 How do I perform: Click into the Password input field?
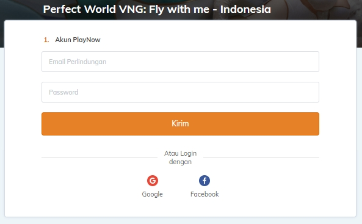coord(180,92)
